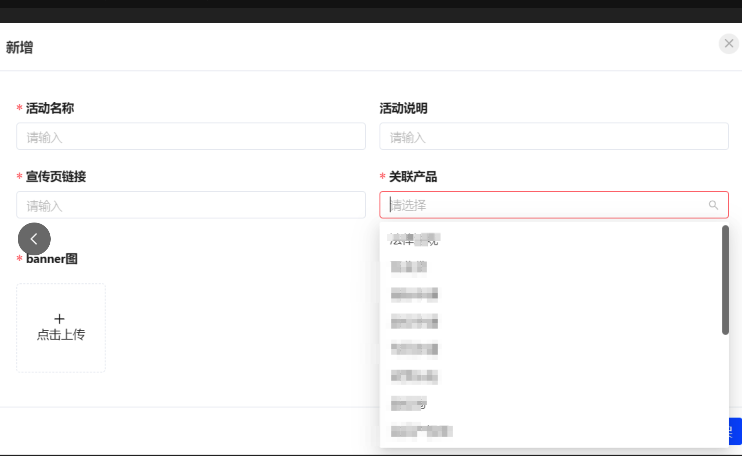This screenshot has height=456, width=742.
Task: Click the 宣传页链接 input field
Action: [191, 205]
